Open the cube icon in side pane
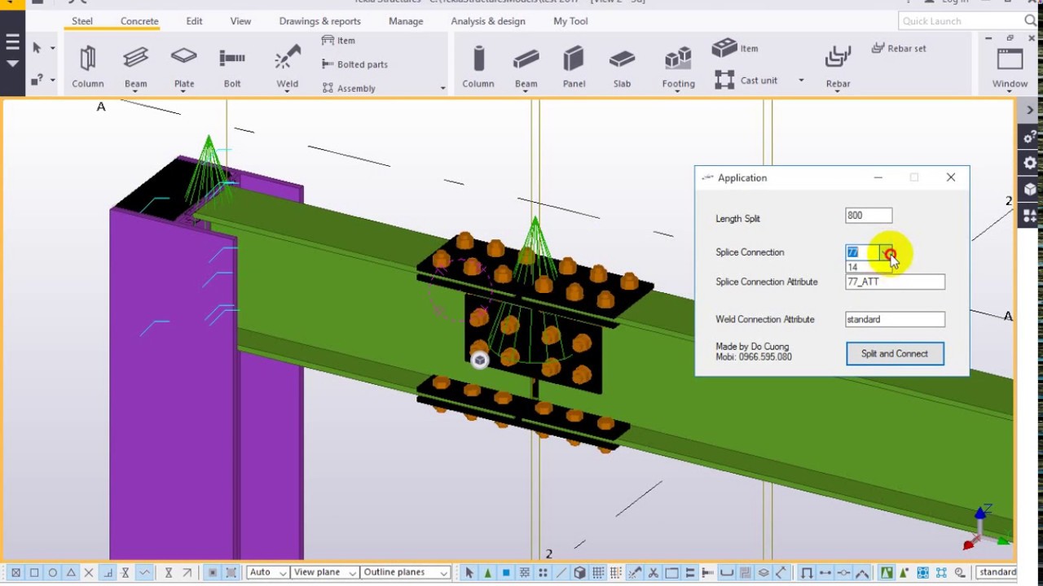 [x=1031, y=189]
